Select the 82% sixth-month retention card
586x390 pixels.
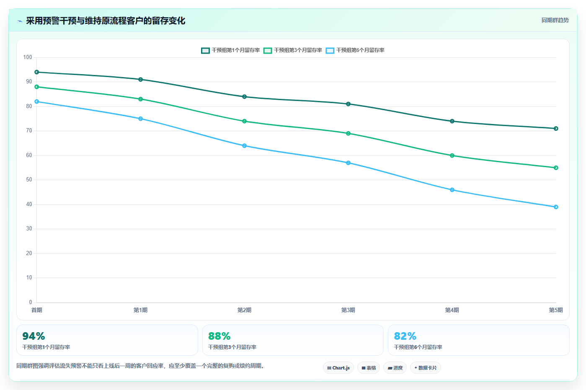[x=479, y=340]
